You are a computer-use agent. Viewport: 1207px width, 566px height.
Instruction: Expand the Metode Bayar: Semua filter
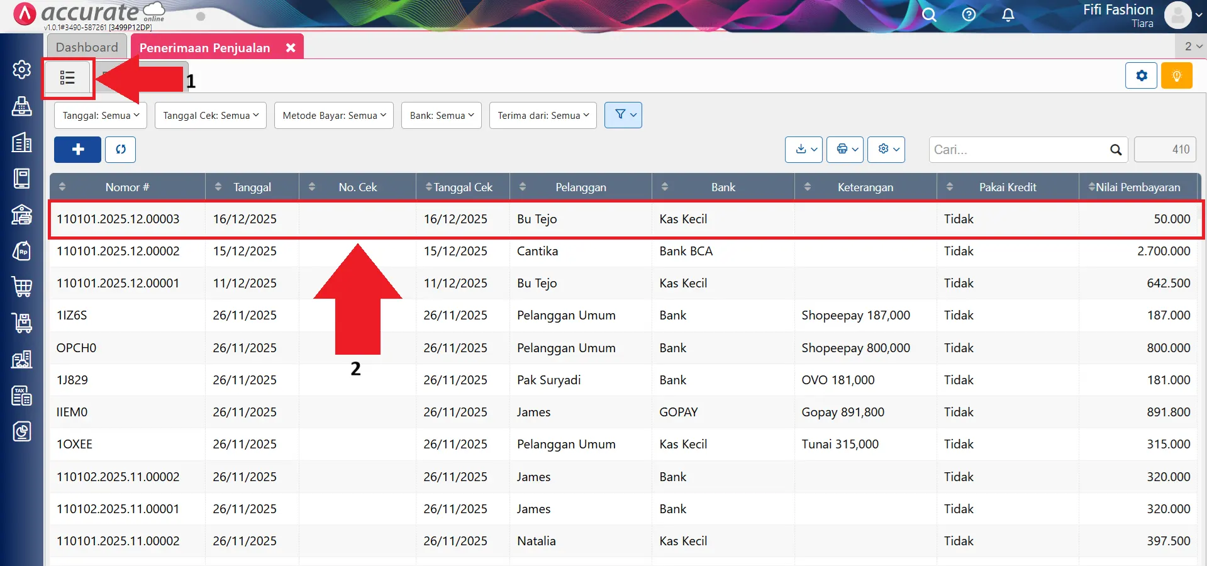[x=333, y=116]
